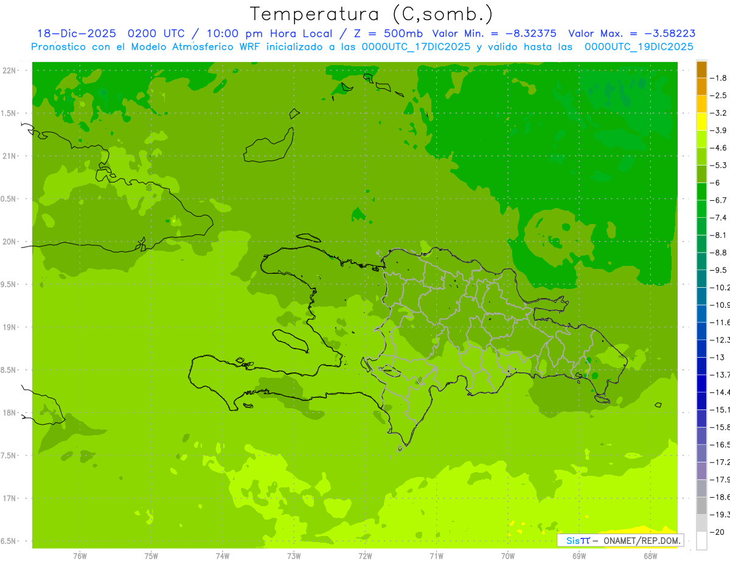Click the '22N' latitude label
Screen dimensions: 730x564
10,71
